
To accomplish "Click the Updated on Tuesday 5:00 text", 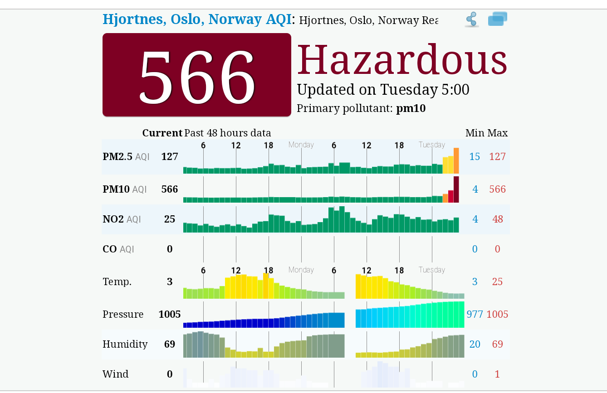I will [x=382, y=90].
